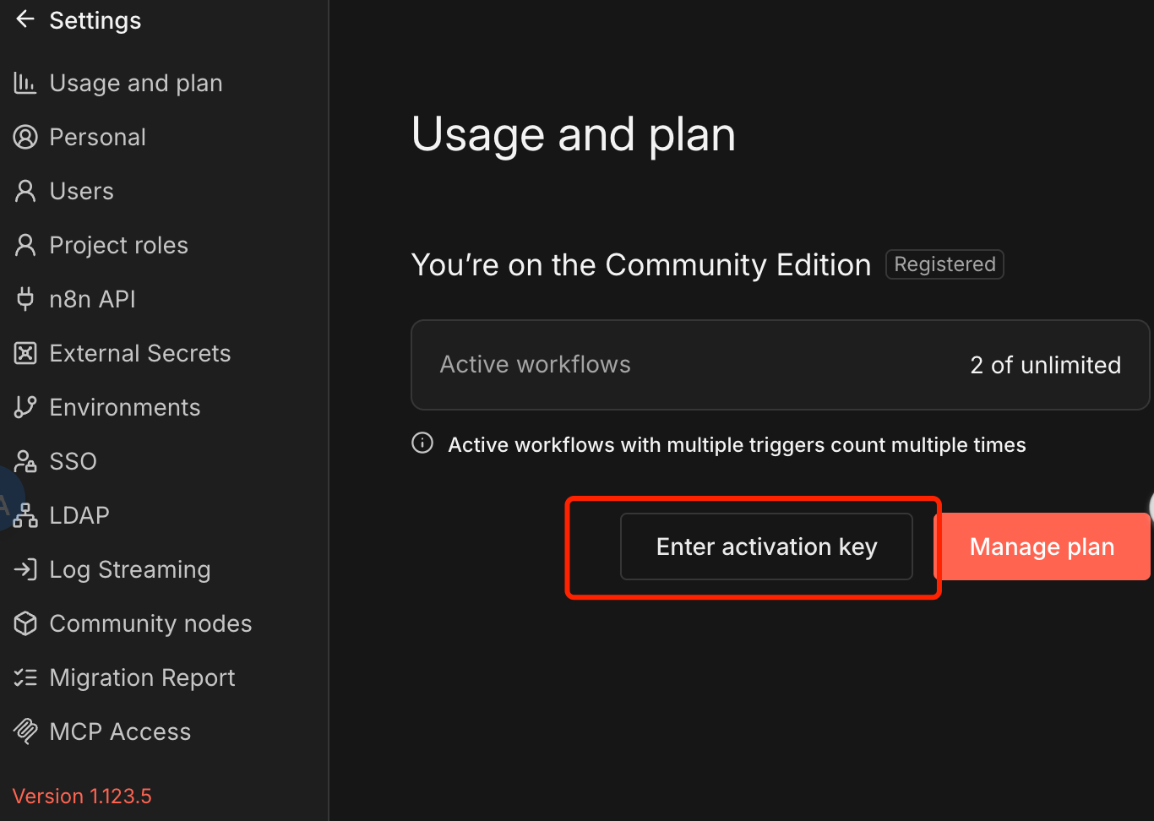Click the Enter activation key button
The image size is (1154, 821).
coord(766,546)
